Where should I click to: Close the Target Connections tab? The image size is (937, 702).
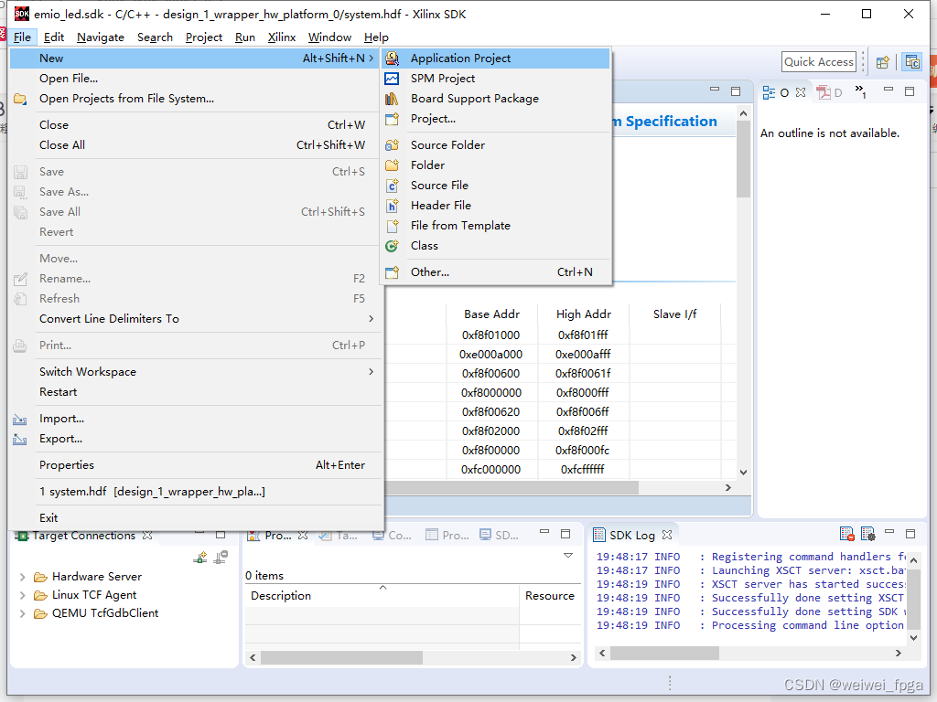click(x=147, y=536)
